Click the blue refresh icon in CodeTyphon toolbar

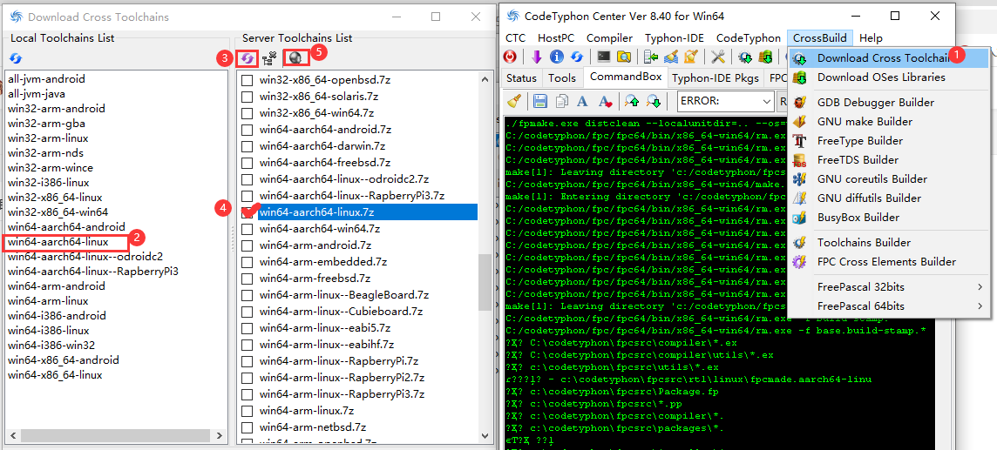(x=577, y=57)
